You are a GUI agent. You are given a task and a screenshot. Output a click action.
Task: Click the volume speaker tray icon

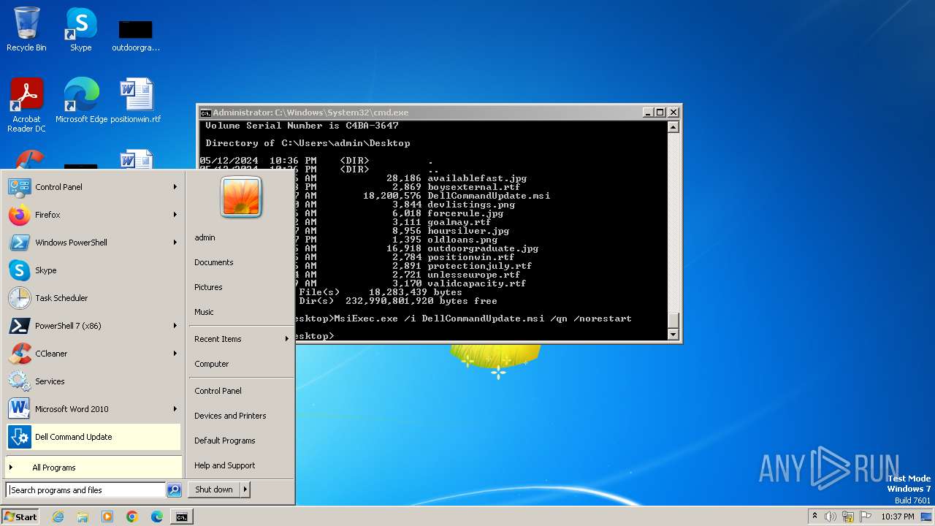coord(831,517)
